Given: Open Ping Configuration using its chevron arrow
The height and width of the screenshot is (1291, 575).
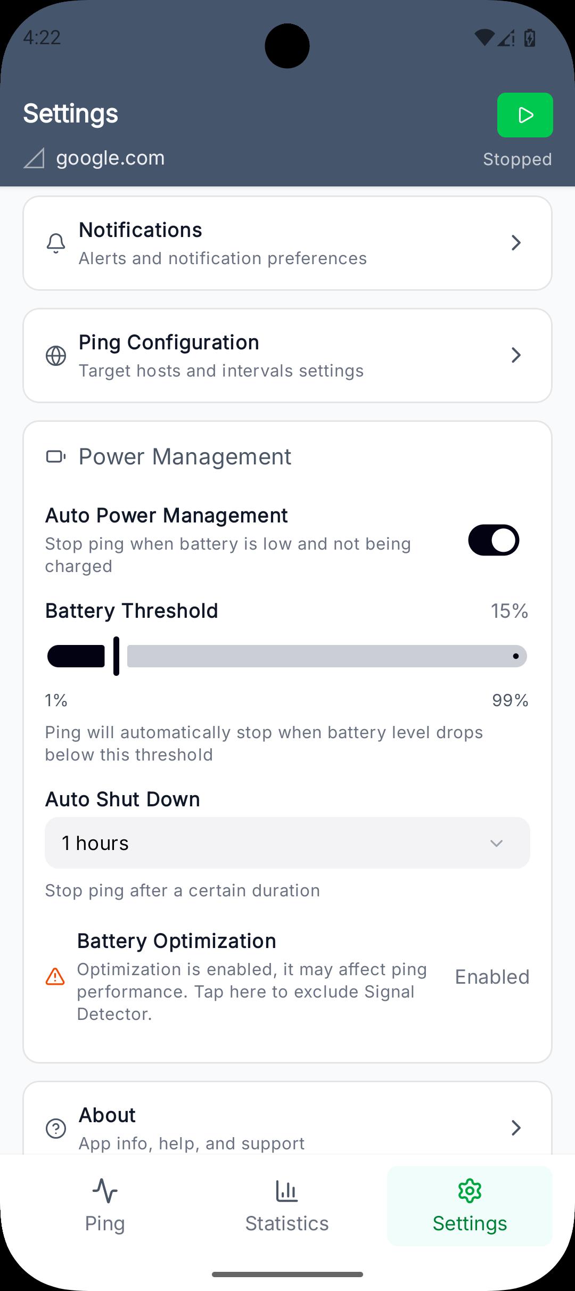Looking at the screenshot, I should [515, 355].
